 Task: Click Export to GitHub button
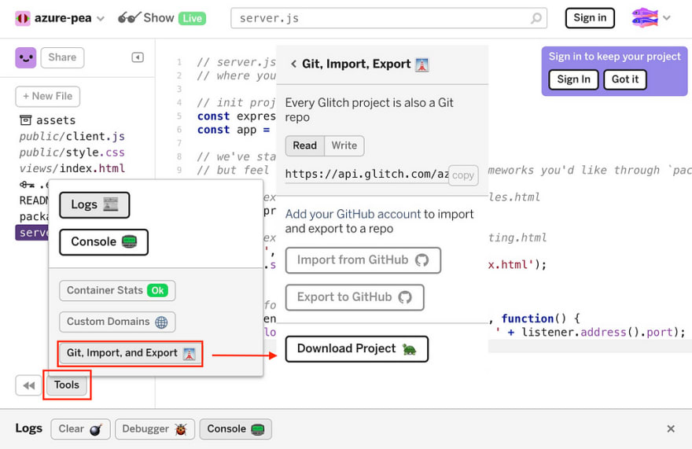(355, 297)
